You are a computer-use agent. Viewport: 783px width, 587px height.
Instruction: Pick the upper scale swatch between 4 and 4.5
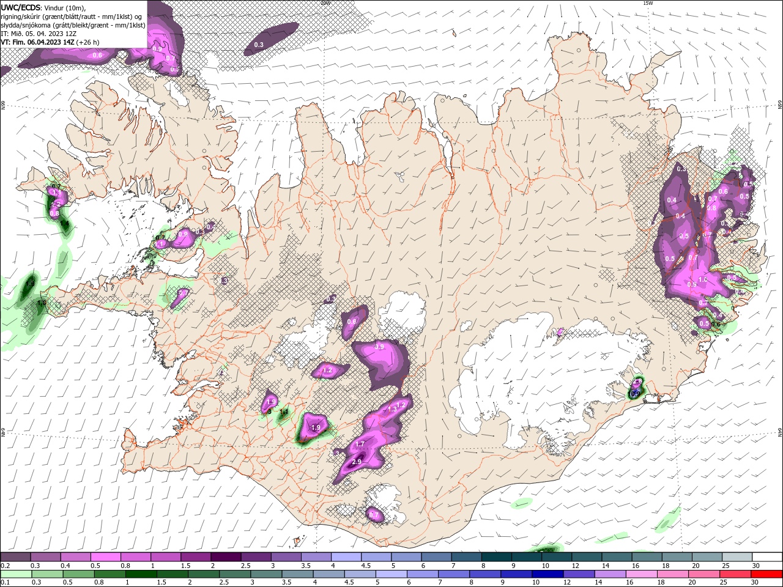pos(347,557)
